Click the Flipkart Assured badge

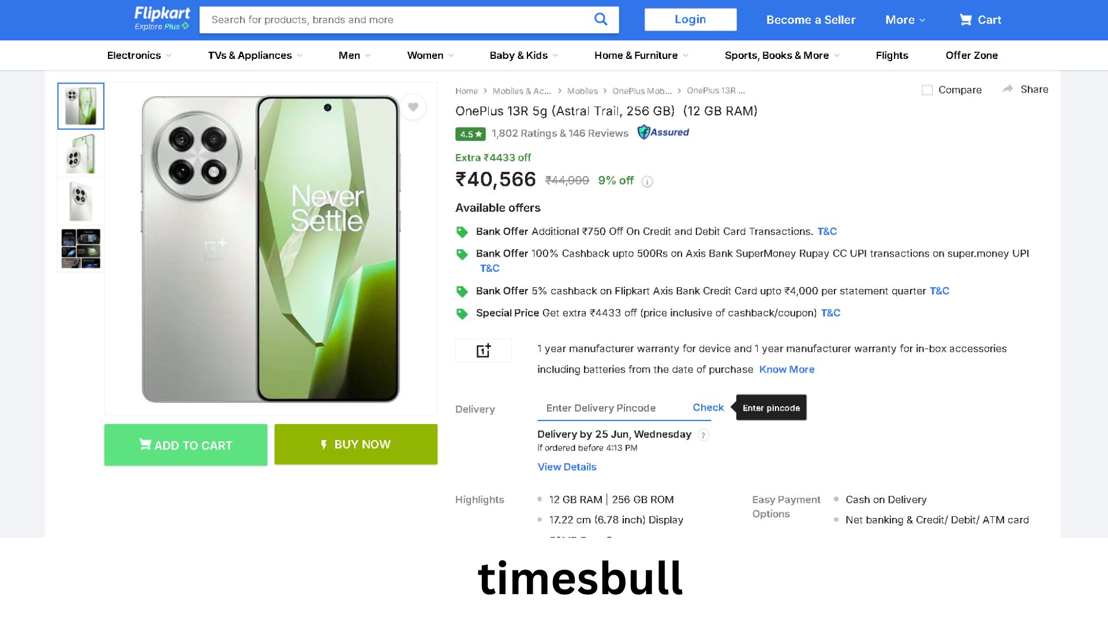(x=663, y=132)
